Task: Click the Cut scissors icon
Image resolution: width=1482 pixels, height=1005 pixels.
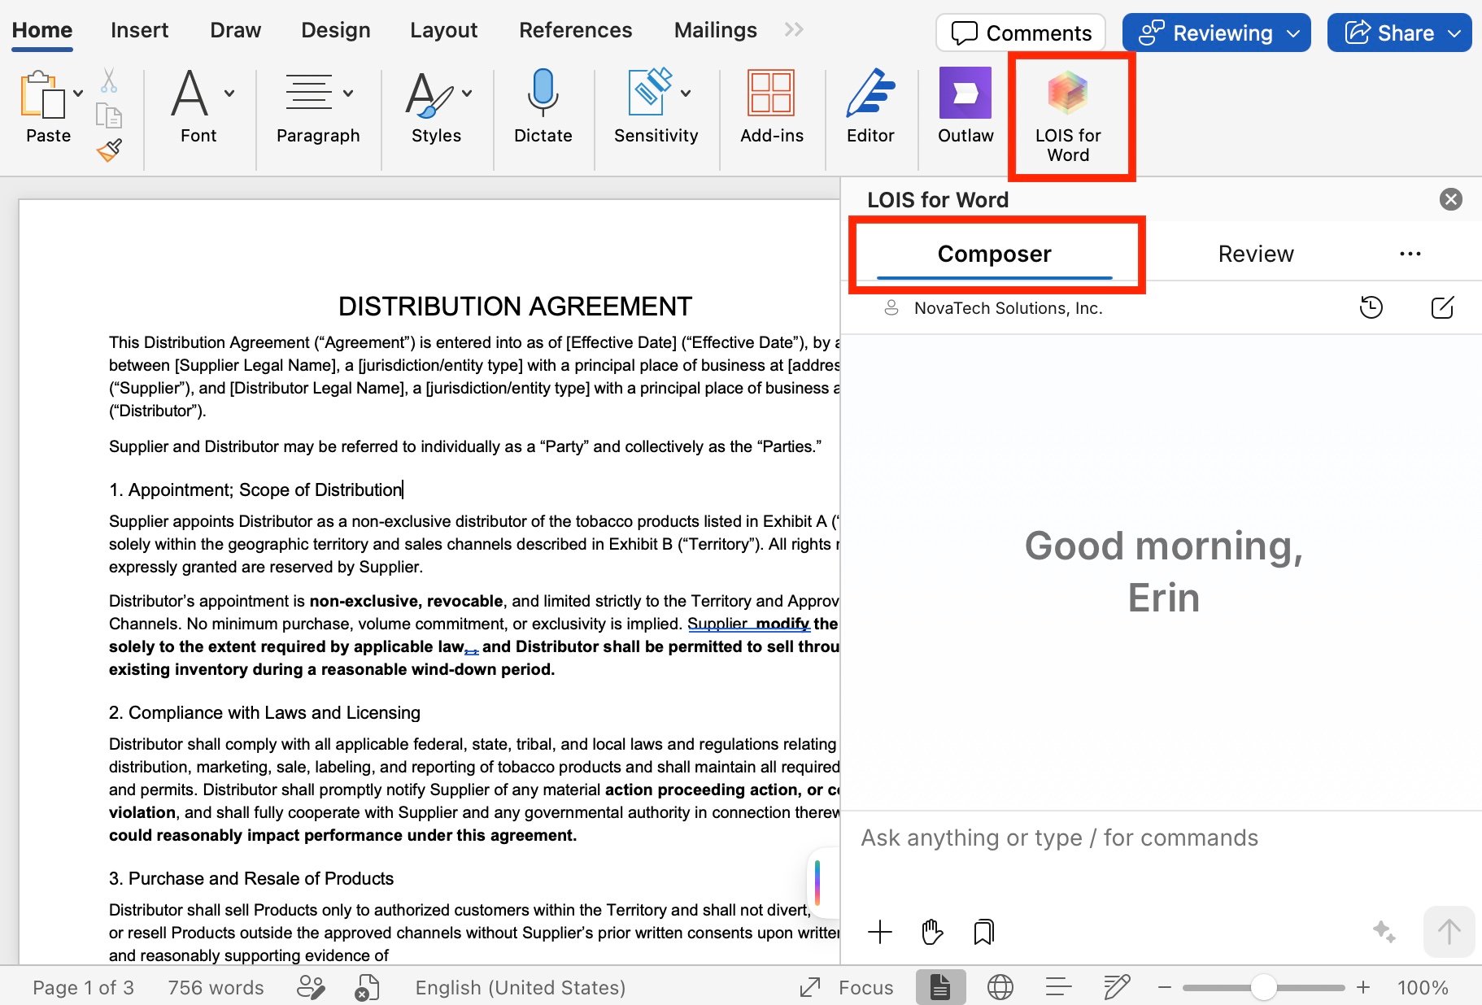Action: tap(109, 80)
